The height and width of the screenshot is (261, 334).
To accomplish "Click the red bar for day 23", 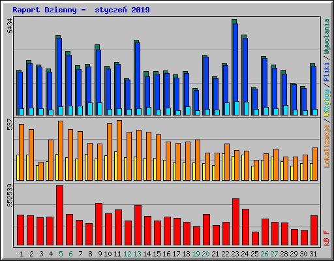I will pyautogui.click(x=235, y=222).
